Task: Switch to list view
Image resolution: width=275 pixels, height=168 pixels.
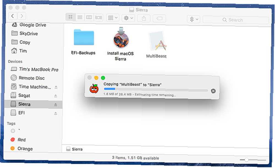Action: 80,17
